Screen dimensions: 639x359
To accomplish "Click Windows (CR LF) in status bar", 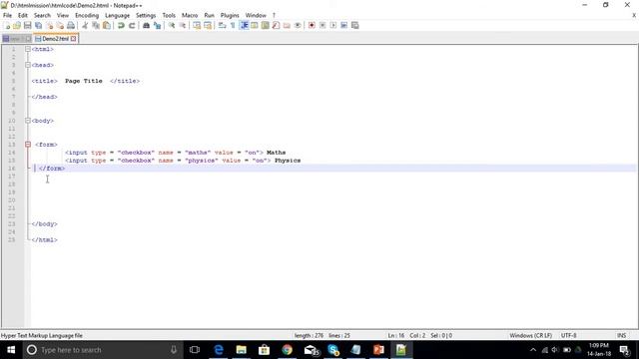I will 530,335.
